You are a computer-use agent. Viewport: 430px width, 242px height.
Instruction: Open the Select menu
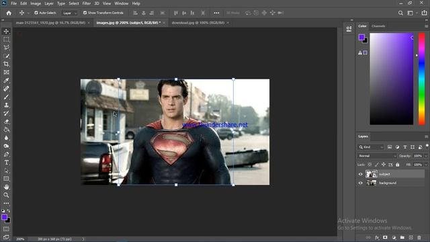click(74, 3)
